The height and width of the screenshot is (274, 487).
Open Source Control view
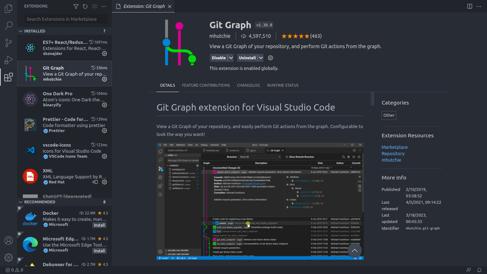(x=9, y=43)
